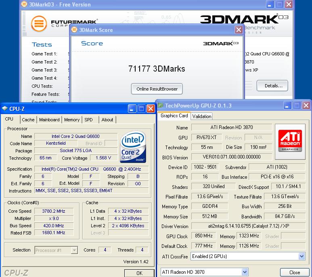The height and width of the screenshot is (277, 312).
Task: Minimize the GPU-Z window
Action: click(287, 105)
